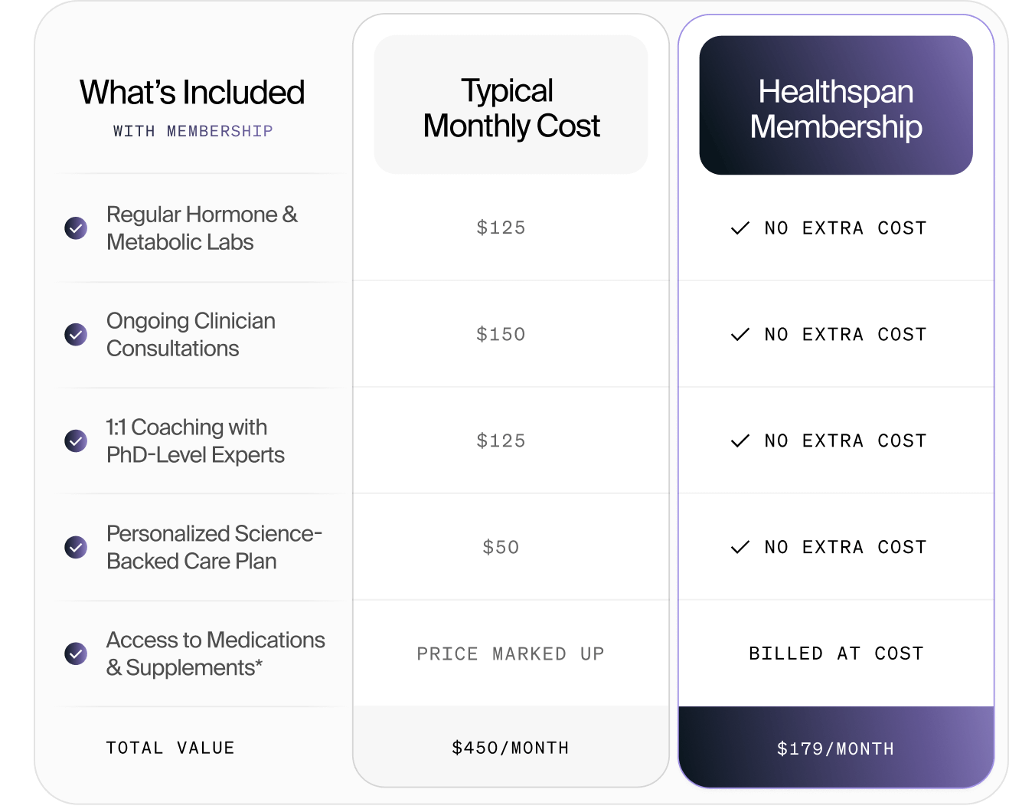Image resolution: width=1009 pixels, height=809 pixels.
Task: Click the With Membership subtitle
Action: pyautogui.click(x=193, y=131)
